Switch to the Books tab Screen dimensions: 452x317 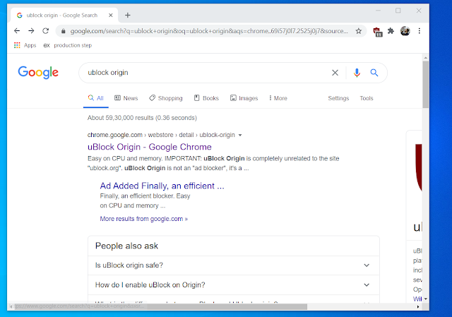(x=206, y=98)
